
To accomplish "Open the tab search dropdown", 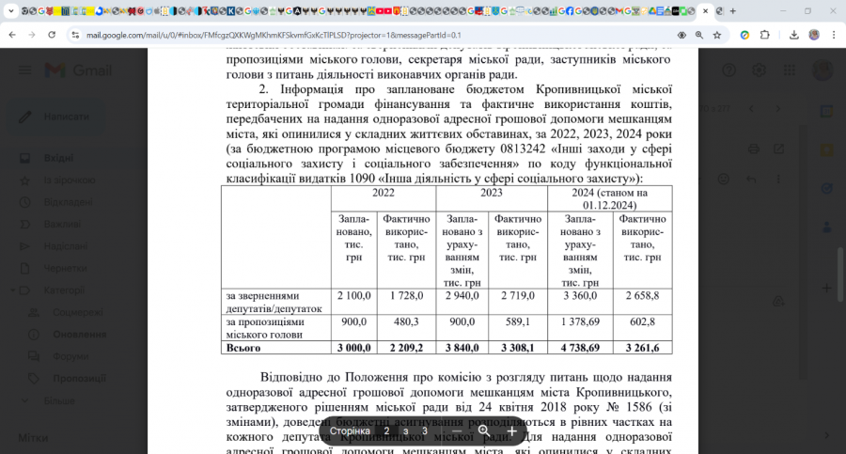I will 10,10.
